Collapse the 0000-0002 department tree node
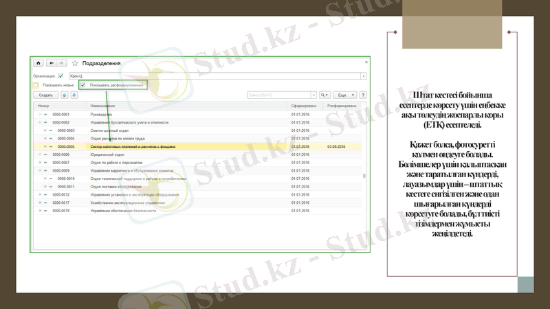The image size is (550, 309). [x=41, y=122]
